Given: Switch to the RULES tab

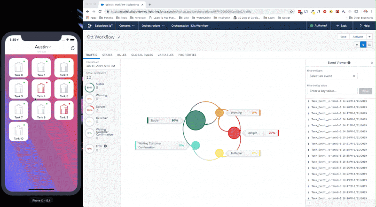Looking at the screenshot, I should 122,55.
